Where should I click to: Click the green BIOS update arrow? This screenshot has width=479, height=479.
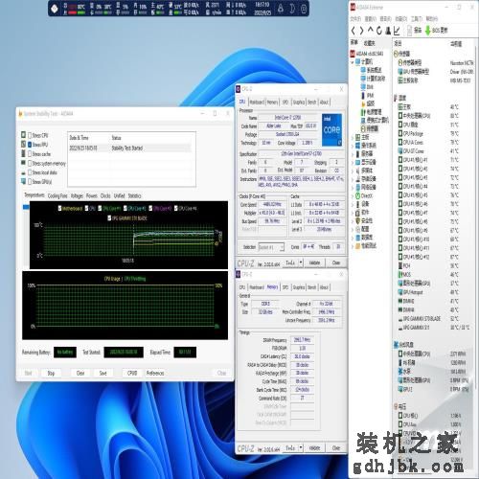(428, 31)
